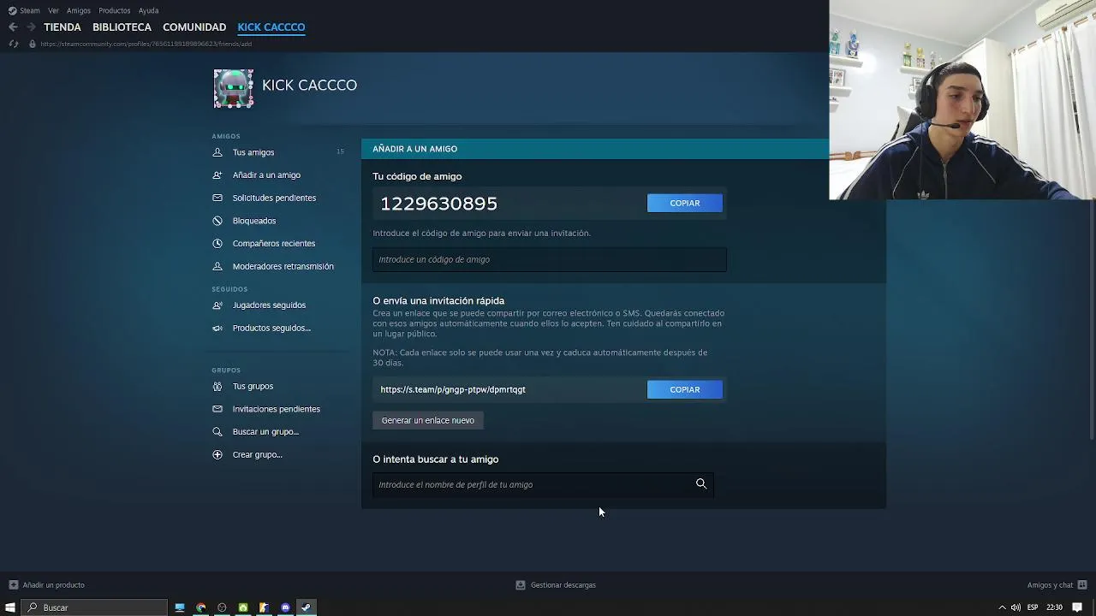The image size is (1096, 616).
Task: Go to the BIBLIOTECA section
Action: [x=122, y=27]
